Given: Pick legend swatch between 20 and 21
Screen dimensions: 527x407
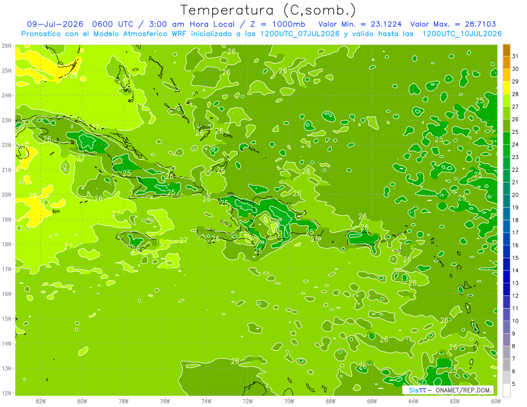Looking at the screenshot, I should [x=506, y=188].
